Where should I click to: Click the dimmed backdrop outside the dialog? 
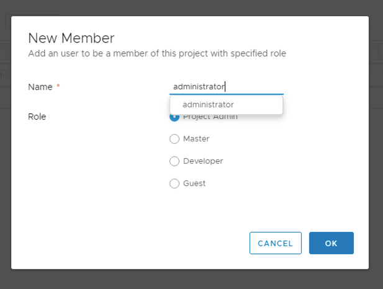(186, 279)
